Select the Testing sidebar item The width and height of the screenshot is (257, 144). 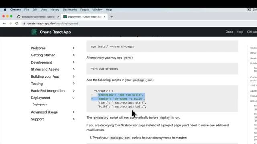[37, 84]
